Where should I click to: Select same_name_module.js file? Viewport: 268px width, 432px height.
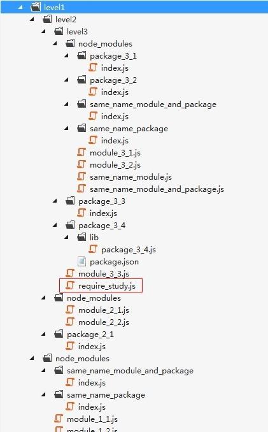[130, 177]
